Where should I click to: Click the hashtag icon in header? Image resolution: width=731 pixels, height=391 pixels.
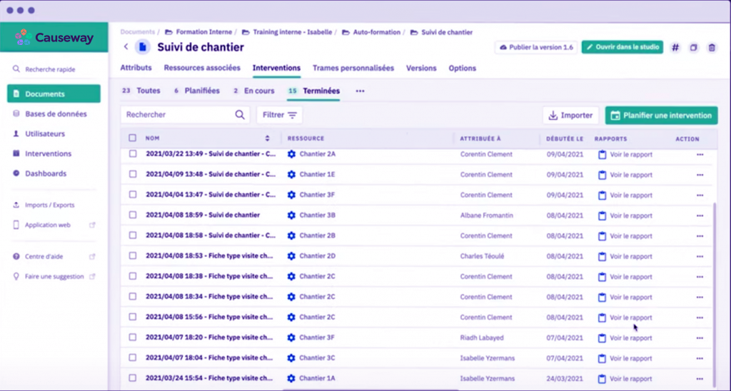pyautogui.click(x=675, y=47)
